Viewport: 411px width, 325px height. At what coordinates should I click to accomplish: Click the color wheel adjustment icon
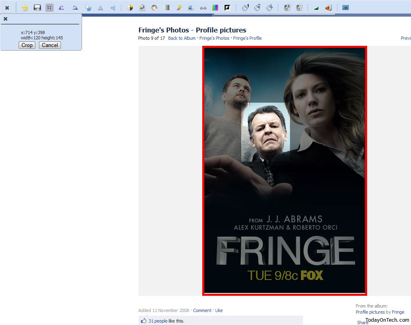pos(142,8)
